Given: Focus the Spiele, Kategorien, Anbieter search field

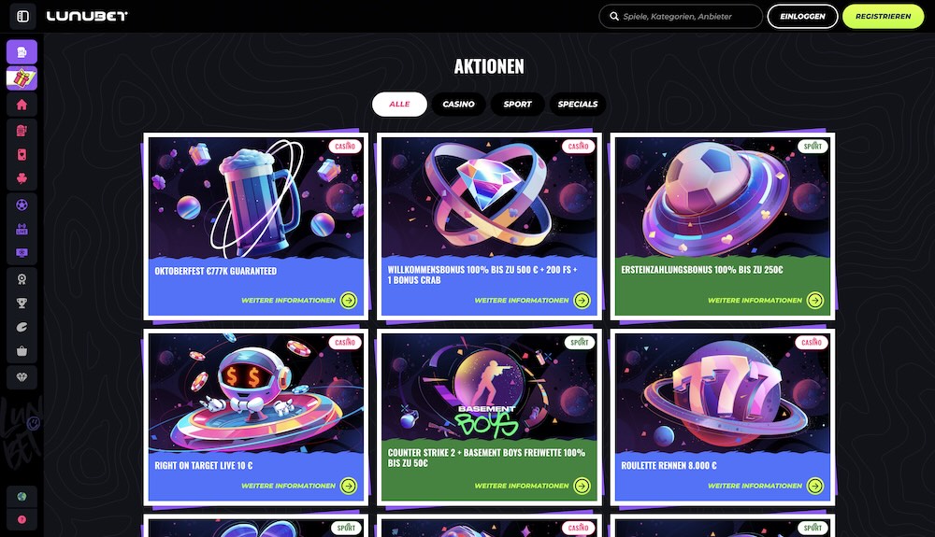Looking at the screenshot, I should [x=681, y=16].
